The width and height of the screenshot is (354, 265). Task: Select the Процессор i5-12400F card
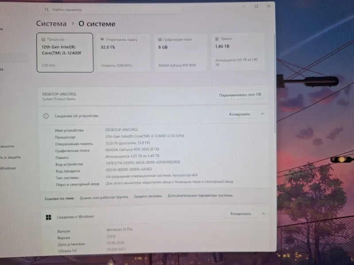pos(65,53)
